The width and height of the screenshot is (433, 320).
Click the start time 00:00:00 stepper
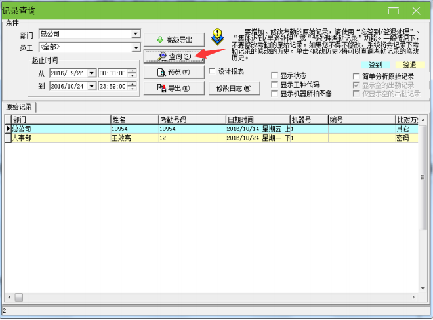click(x=133, y=73)
